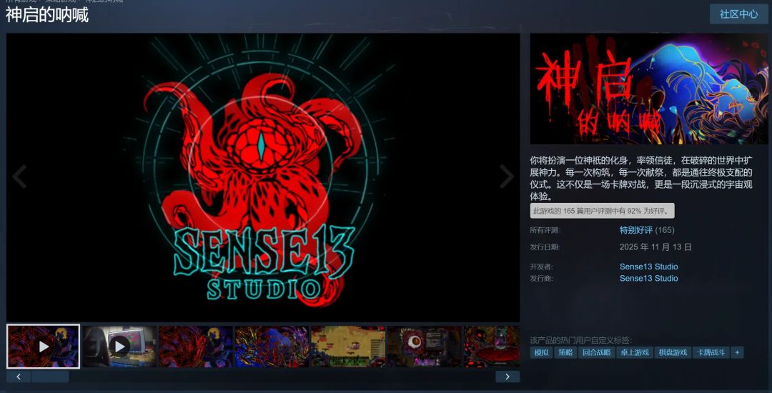Click the 策略 tag

tap(565, 352)
